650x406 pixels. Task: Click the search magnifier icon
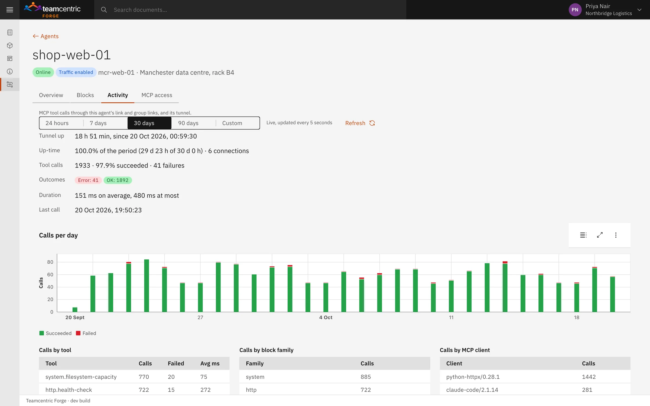click(104, 10)
